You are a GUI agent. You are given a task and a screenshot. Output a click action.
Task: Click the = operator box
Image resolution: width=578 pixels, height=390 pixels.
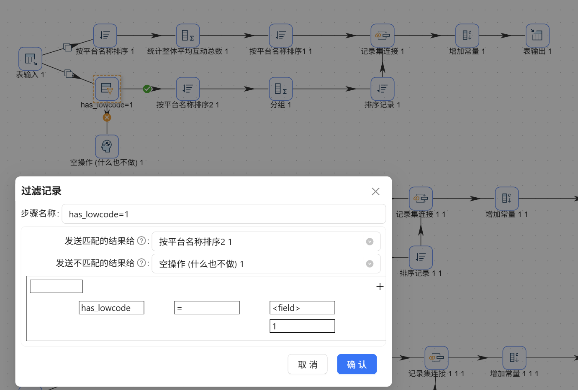[207, 308]
